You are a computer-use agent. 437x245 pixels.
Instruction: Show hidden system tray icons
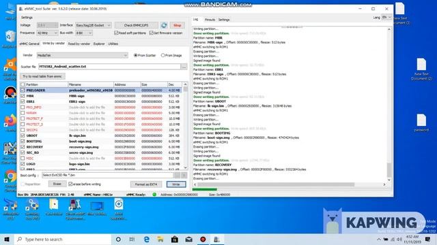[379, 239]
